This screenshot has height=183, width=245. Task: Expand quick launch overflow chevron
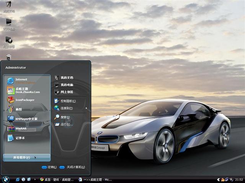[x=35, y=180]
